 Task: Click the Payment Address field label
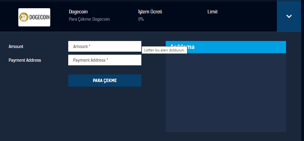tap(25, 60)
